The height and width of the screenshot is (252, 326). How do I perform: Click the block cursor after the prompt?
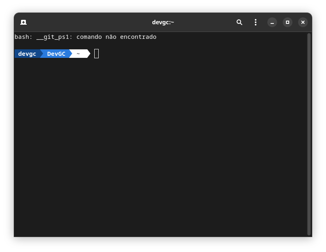97,54
